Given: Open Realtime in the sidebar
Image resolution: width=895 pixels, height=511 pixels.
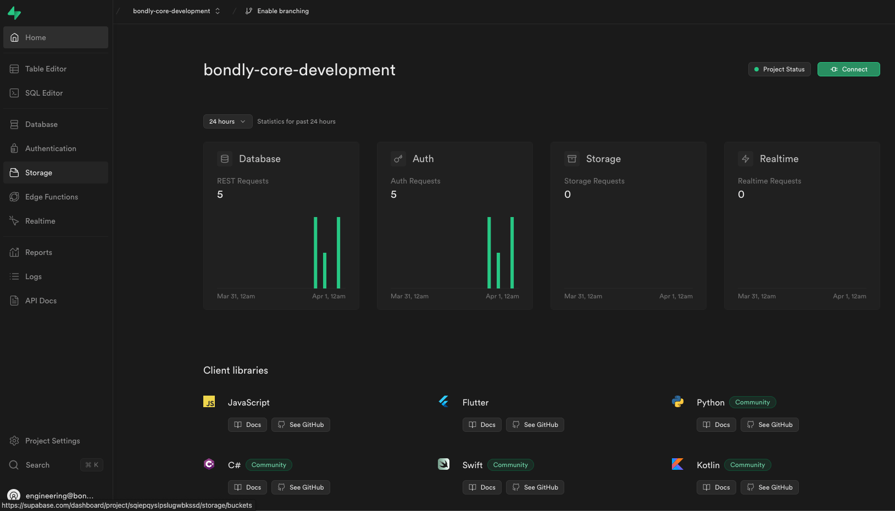Looking at the screenshot, I should point(55,221).
